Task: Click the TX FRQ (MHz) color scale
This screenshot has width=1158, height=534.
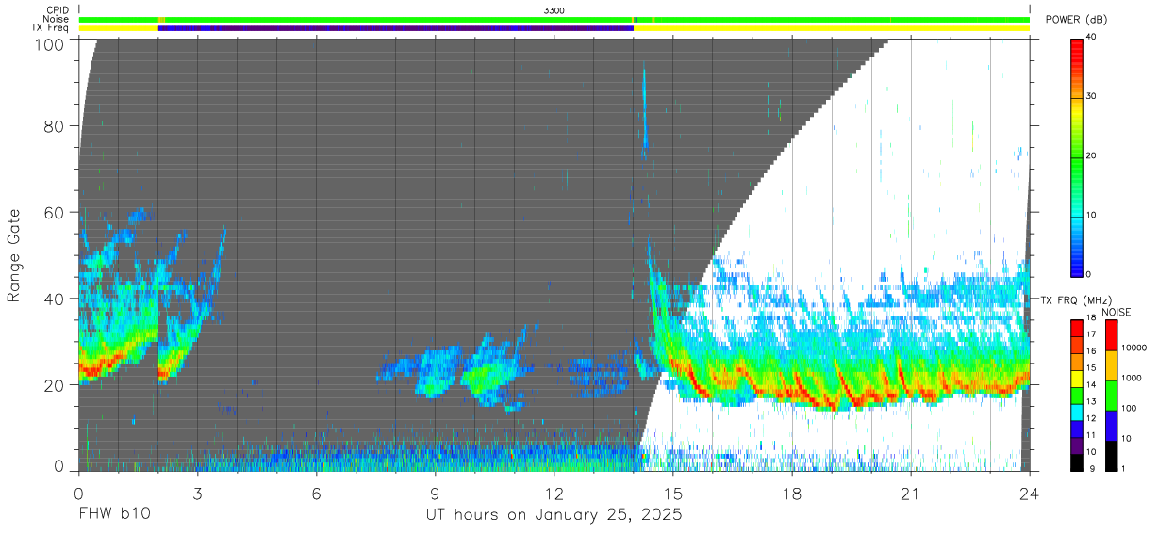Action: click(1077, 396)
